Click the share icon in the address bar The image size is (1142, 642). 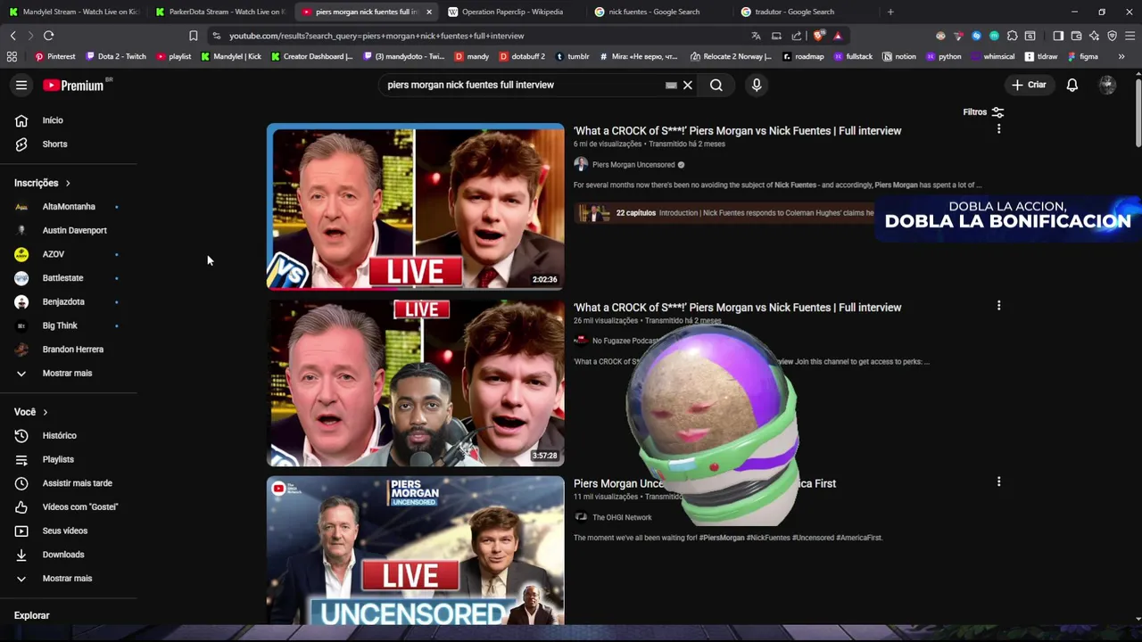point(797,36)
